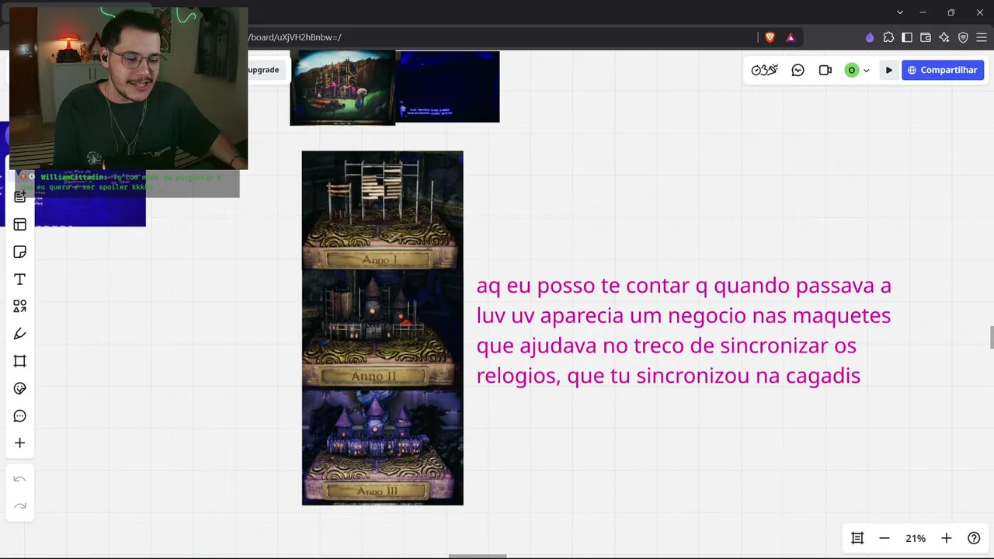This screenshot has width=994, height=559.
Task: Open the Miro templates tool
Action: 20,224
